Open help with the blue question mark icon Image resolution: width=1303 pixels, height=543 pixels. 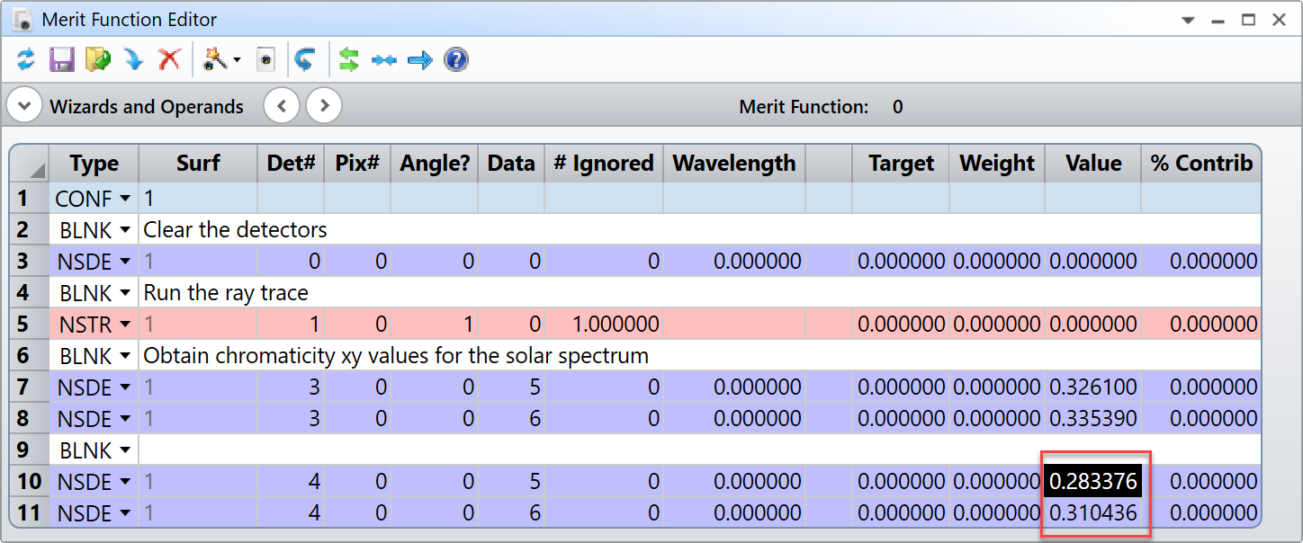(x=456, y=60)
